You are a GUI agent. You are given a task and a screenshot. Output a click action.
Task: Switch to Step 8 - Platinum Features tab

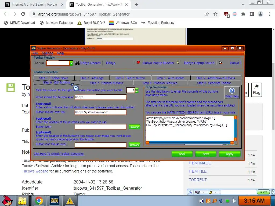(160, 83)
